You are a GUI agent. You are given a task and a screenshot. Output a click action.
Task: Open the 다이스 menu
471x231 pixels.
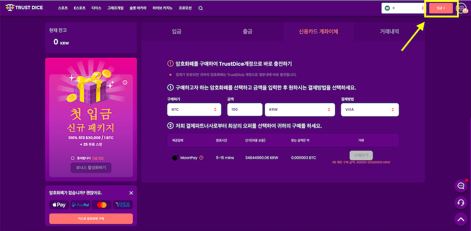pyautogui.click(x=96, y=8)
